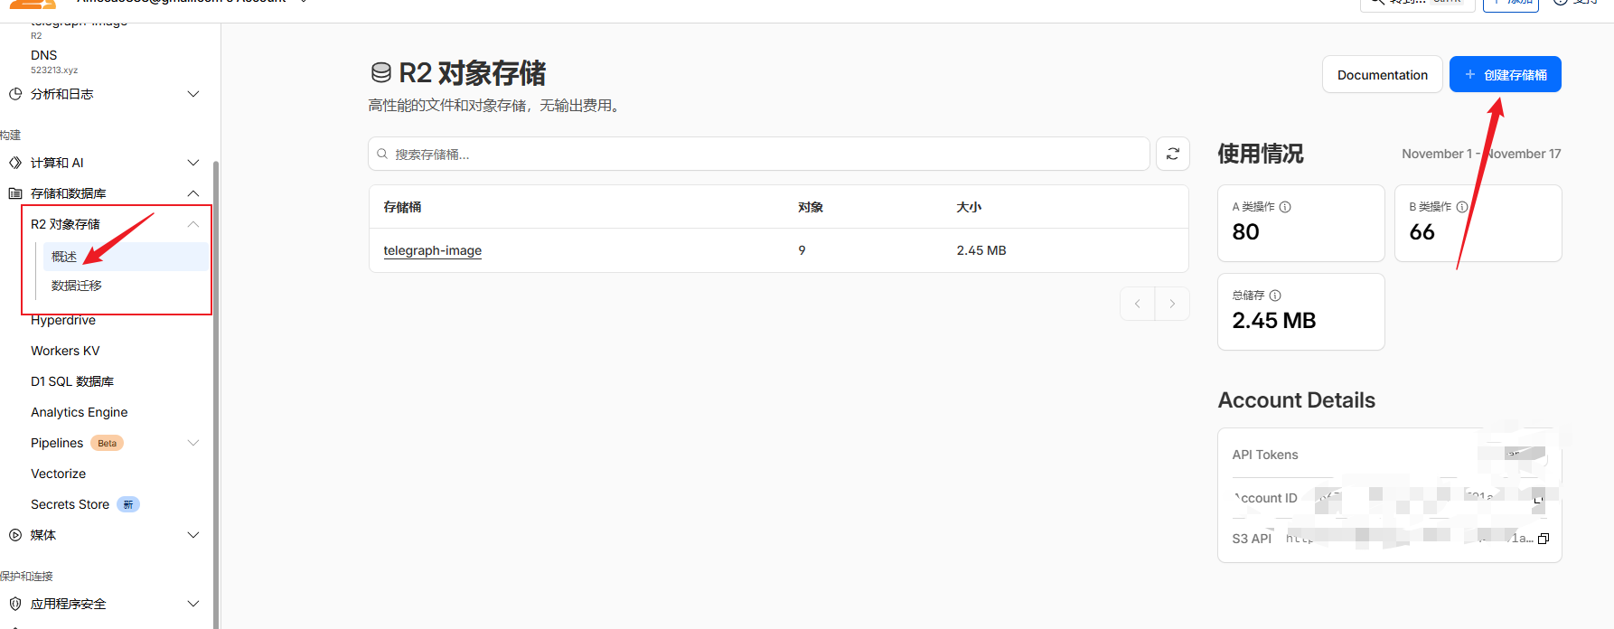
Task: Click the plus icon on 创建存储桶 button
Action: (1470, 74)
